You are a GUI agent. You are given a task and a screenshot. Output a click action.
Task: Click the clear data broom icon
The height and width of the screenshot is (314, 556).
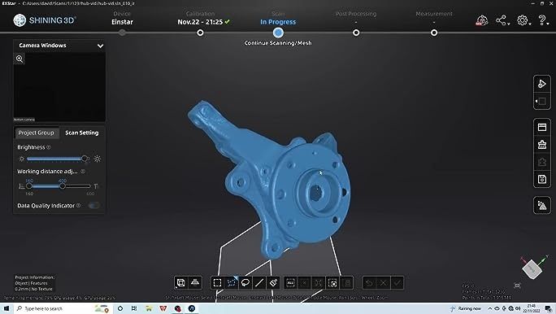(542, 145)
